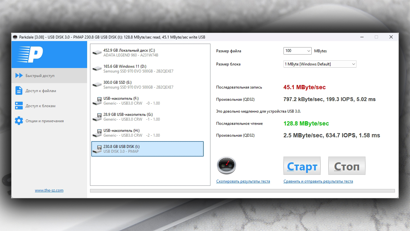
Task: Click the speedometer gauge icon
Action: tap(226, 166)
